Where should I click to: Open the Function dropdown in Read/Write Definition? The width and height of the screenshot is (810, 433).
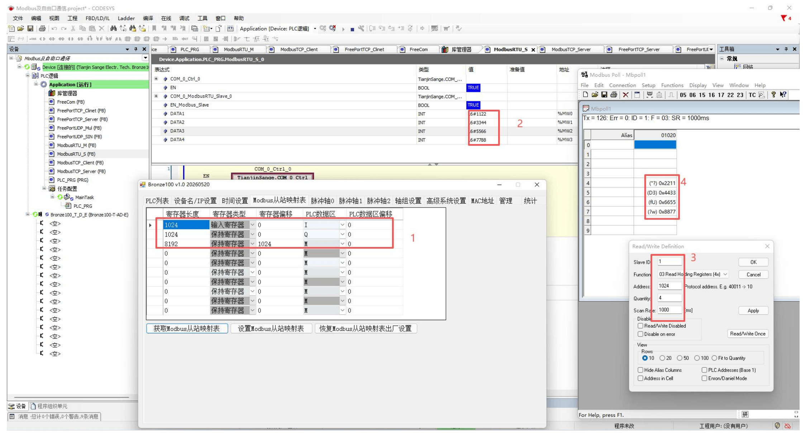pyautogui.click(x=725, y=274)
